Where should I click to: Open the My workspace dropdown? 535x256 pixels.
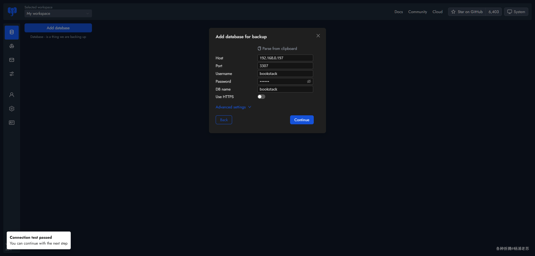[58, 13]
